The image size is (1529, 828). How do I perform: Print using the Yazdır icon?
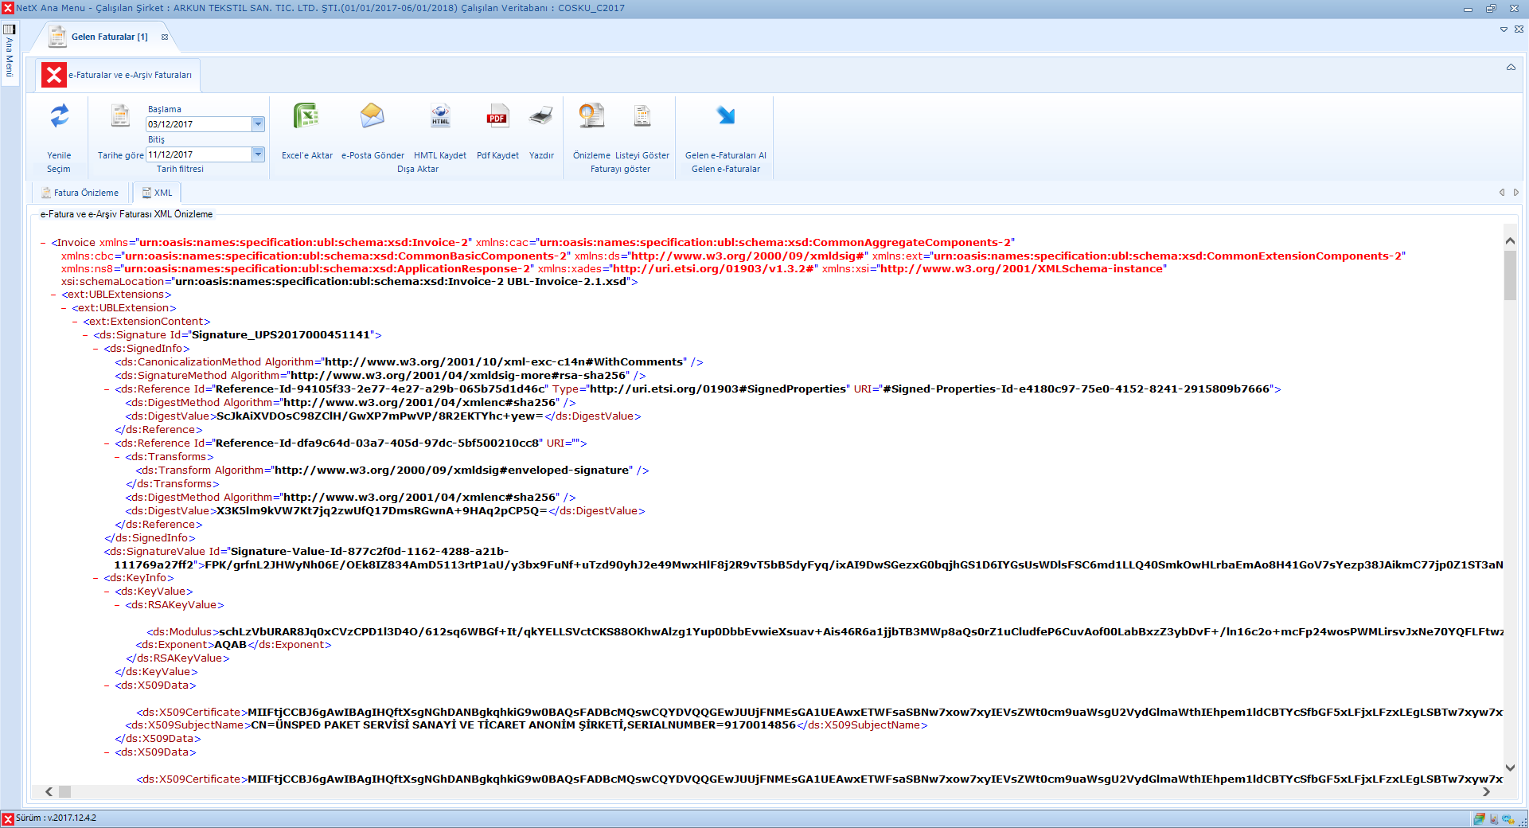click(541, 117)
